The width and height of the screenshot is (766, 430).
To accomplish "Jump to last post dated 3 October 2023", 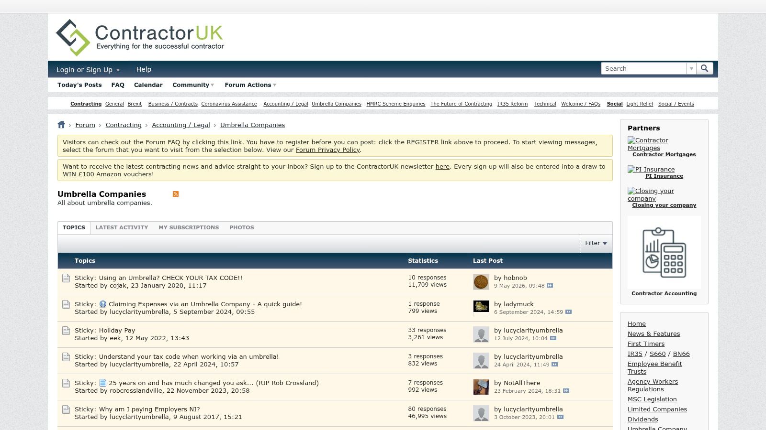I will (x=560, y=417).
